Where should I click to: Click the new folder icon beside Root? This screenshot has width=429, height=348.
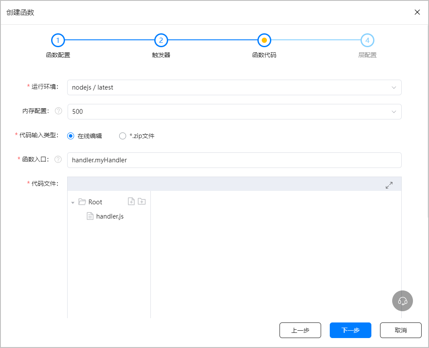[142, 201]
